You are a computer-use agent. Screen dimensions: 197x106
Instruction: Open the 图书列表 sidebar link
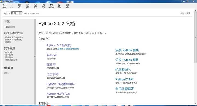(9, 57)
